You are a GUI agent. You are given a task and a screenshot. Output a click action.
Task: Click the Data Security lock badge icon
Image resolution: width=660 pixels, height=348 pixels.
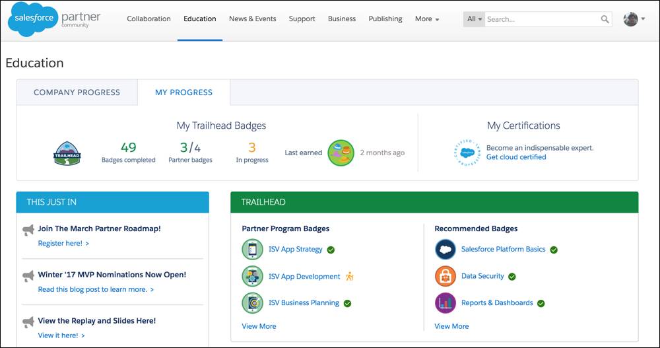[x=445, y=277]
